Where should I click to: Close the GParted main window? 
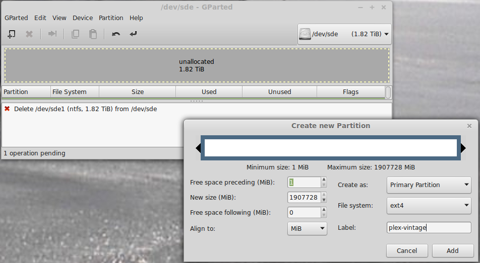pyautogui.click(x=384, y=8)
